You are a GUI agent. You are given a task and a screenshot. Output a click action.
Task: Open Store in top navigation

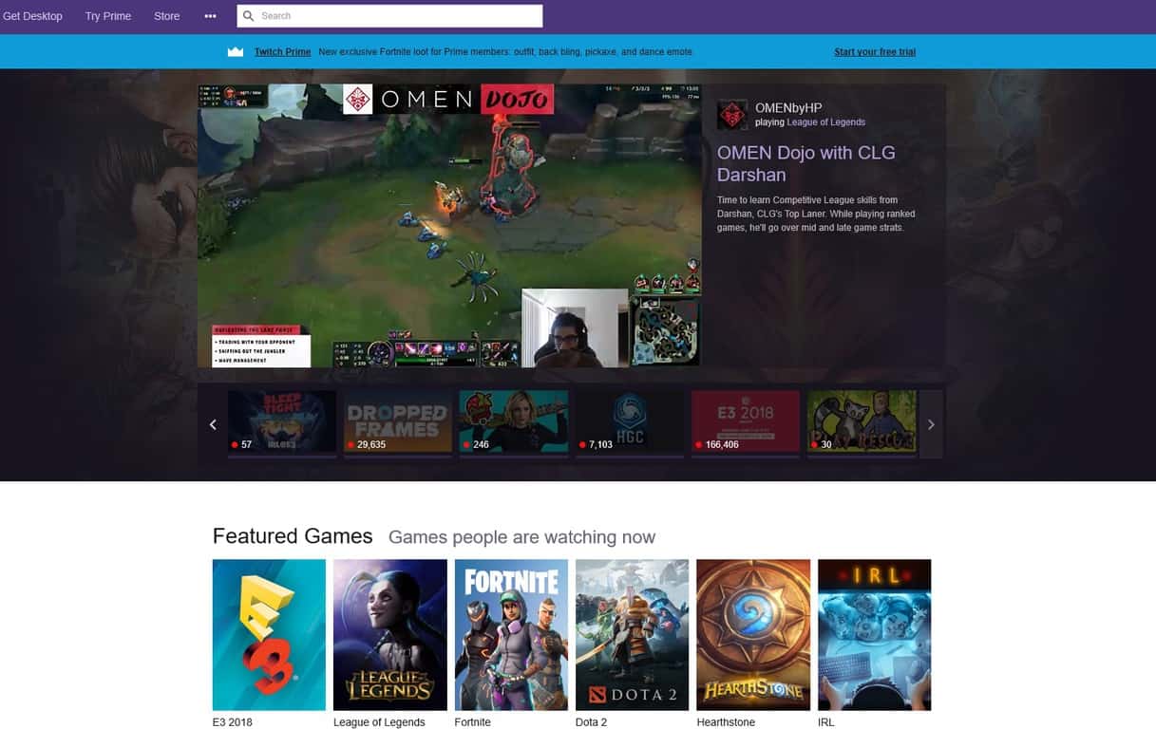click(x=167, y=16)
